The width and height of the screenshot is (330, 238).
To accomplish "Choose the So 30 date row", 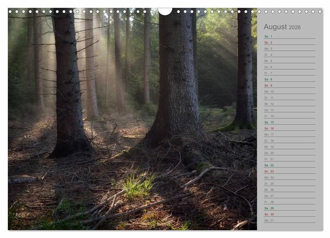I will point(289,214).
